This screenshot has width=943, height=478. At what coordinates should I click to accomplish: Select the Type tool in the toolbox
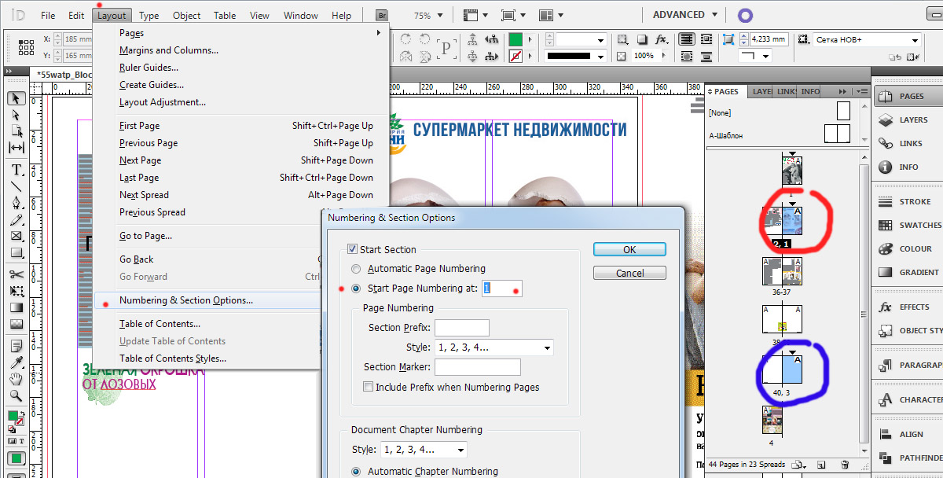tap(16, 170)
